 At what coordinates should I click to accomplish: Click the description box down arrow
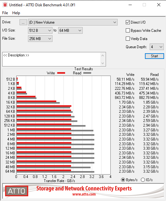(x=102, y=63)
